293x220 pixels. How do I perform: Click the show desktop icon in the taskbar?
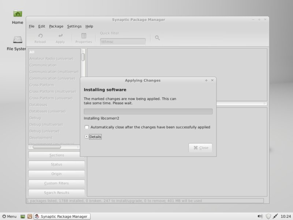tap(23, 216)
